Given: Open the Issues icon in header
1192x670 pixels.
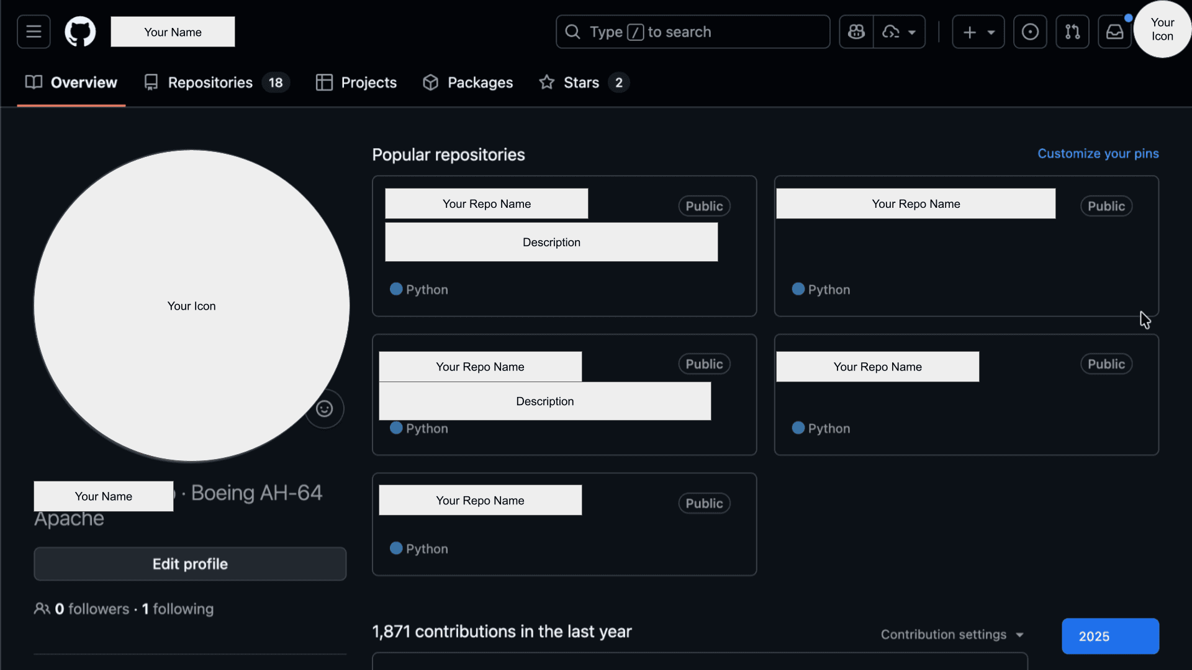Looking at the screenshot, I should (1030, 32).
